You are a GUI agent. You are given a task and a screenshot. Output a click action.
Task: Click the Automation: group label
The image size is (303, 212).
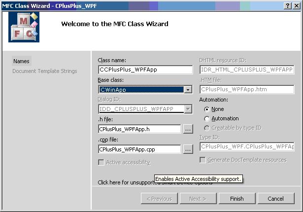coord(213,100)
